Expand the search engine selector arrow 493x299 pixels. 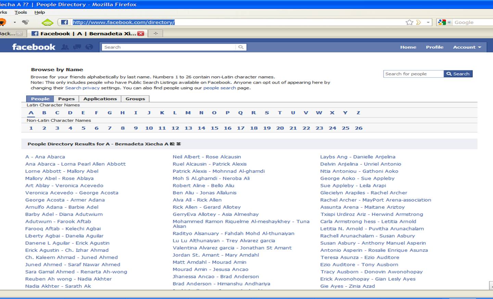coord(449,22)
